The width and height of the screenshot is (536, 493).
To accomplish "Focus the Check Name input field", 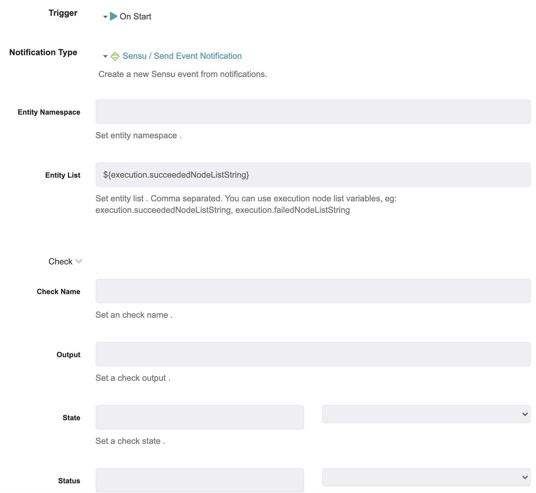I will pyautogui.click(x=313, y=291).
